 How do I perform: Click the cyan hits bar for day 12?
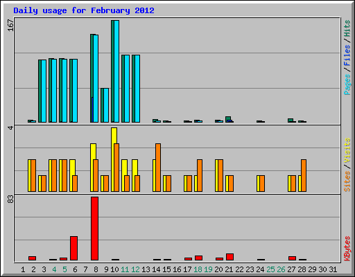137,89
